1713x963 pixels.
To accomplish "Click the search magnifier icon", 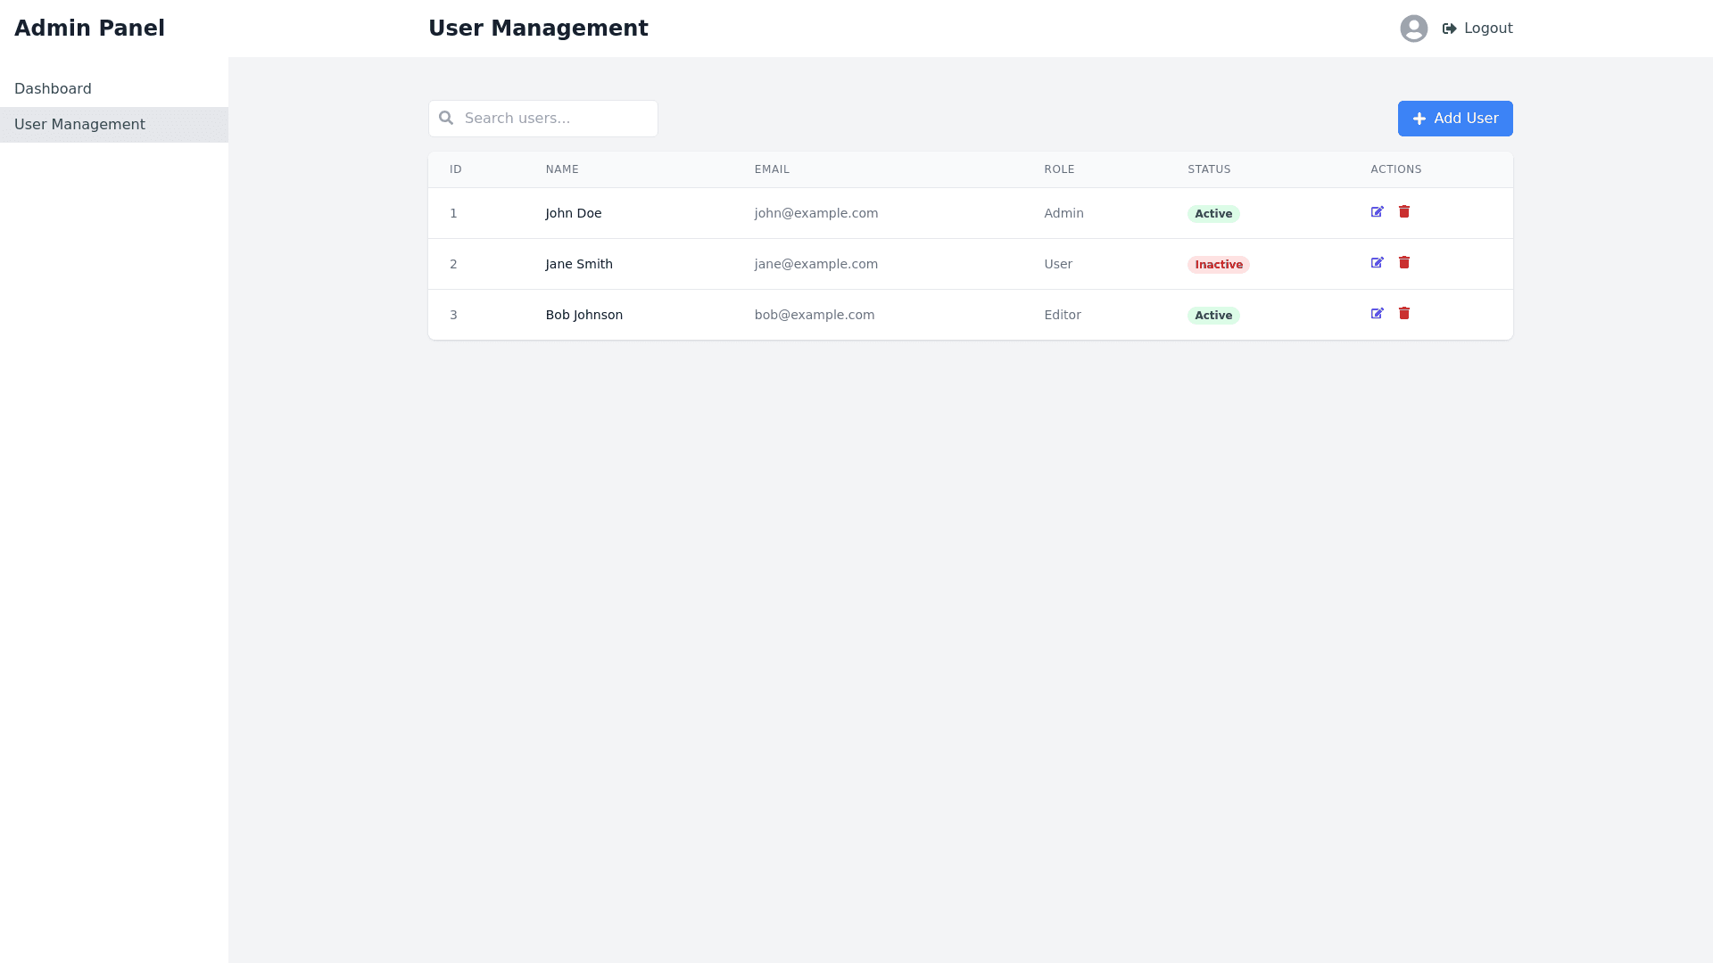I will click(x=446, y=118).
